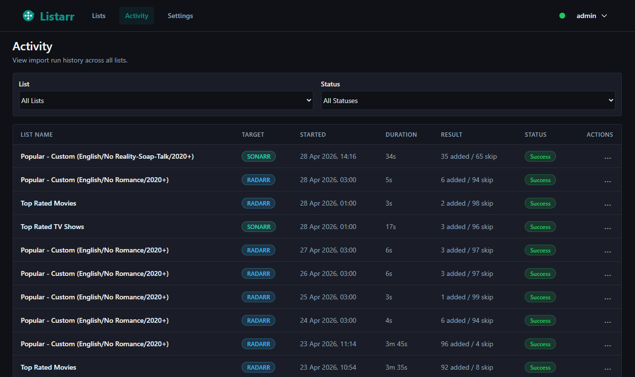The width and height of the screenshot is (635, 377).
Task: Click the '28 Apr 2026, 14:16' start time
Action: click(x=328, y=156)
